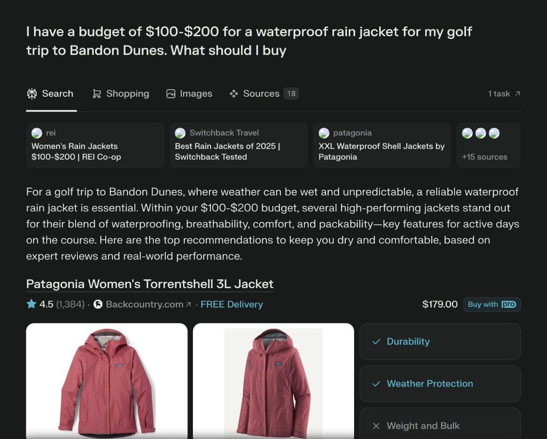Click the Backcountry.com logo icon
Screen dimensions: 547x439
[x=98, y=304]
